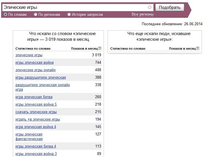Open игра эпическая война 4 link
The height and width of the screenshot is (157, 206).
tap(36, 127)
